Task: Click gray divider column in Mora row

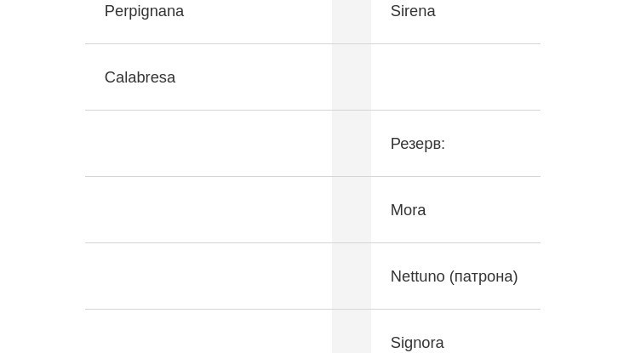Action: click(x=352, y=210)
